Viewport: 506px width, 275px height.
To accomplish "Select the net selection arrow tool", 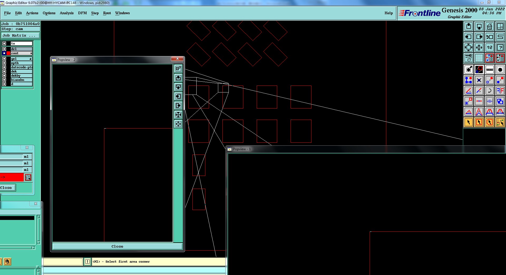I will (500, 122).
